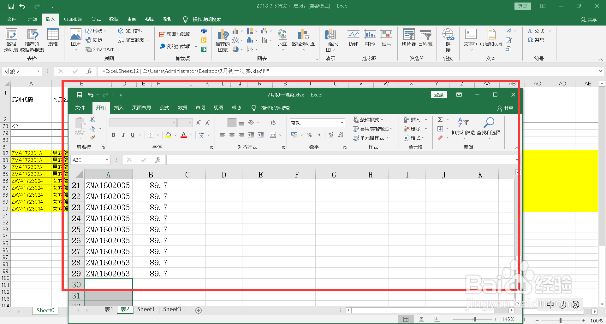Click Header and Footer button
Image resolution: width=606 pixels, height=324 pixels.
pyautogui.click(x=491, y=38)
